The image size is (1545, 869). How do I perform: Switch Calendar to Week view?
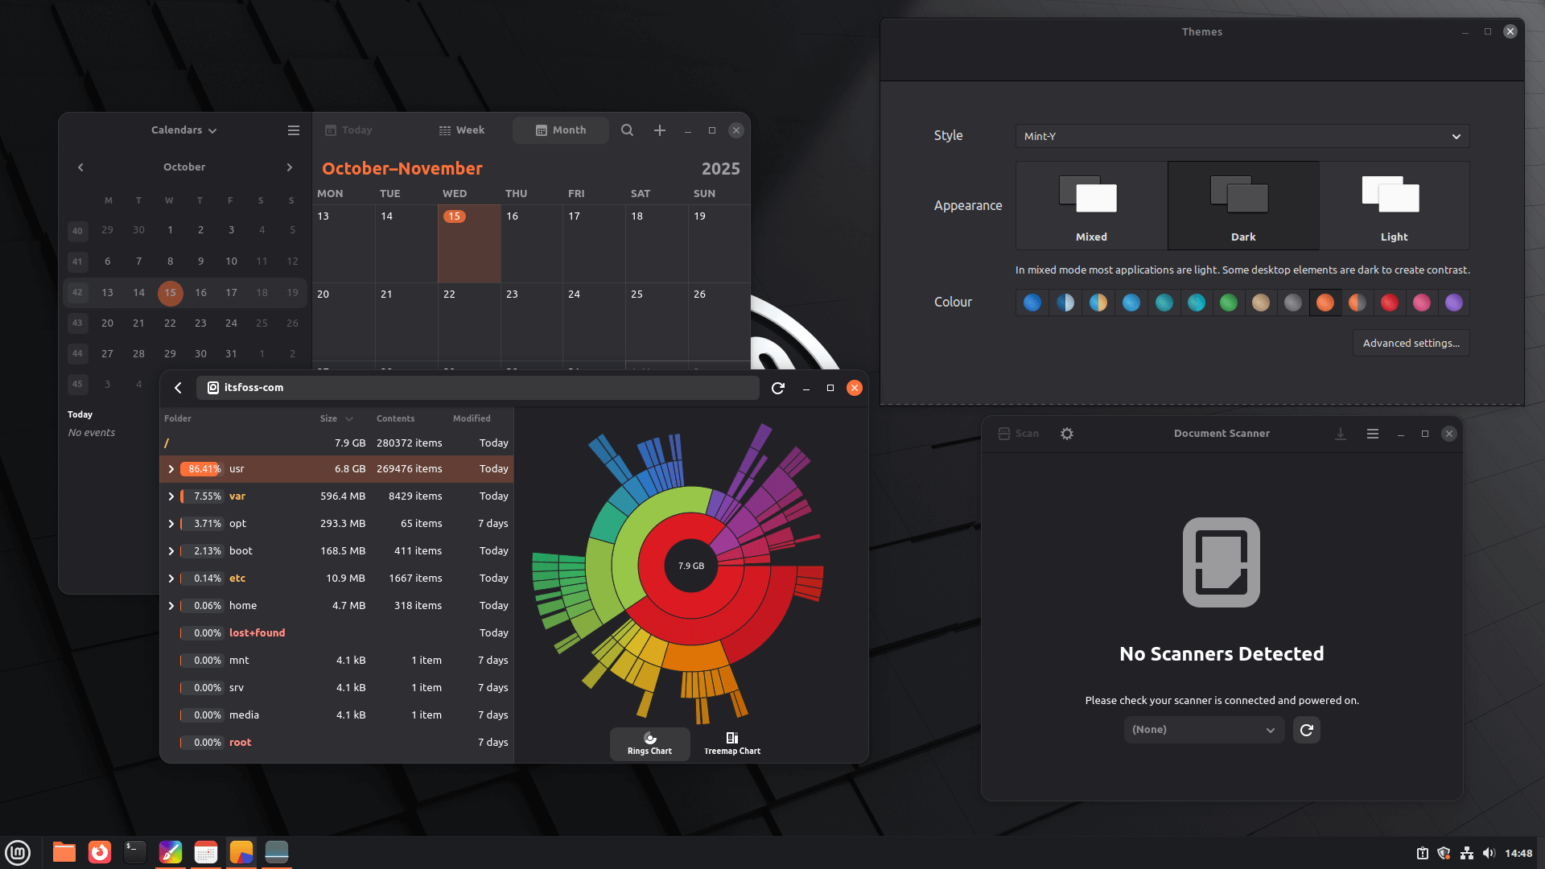pos(463,130)
